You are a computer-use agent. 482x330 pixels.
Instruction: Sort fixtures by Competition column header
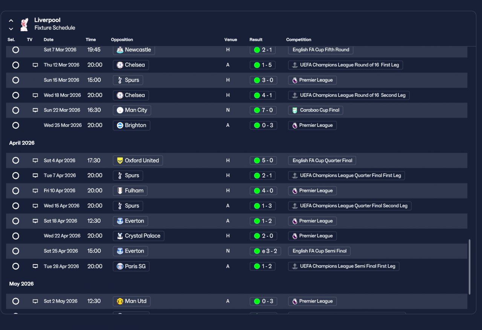(x=299, y=40)
